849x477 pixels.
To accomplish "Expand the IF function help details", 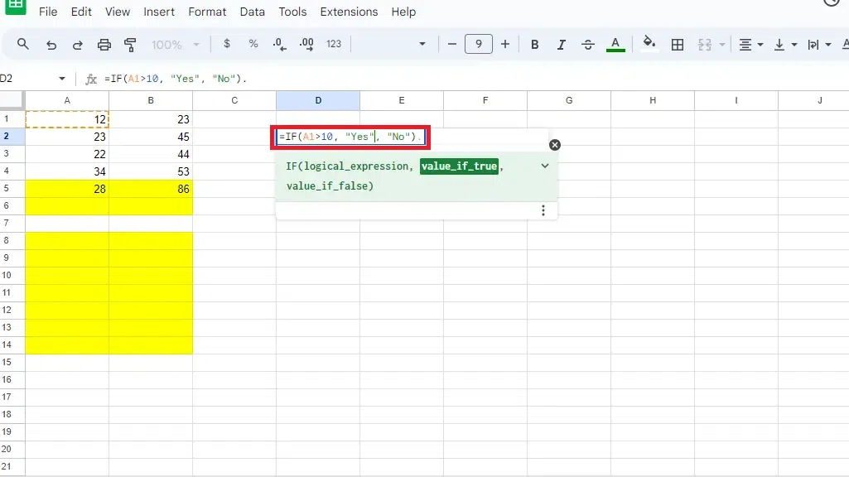I will tap(545, 166).
